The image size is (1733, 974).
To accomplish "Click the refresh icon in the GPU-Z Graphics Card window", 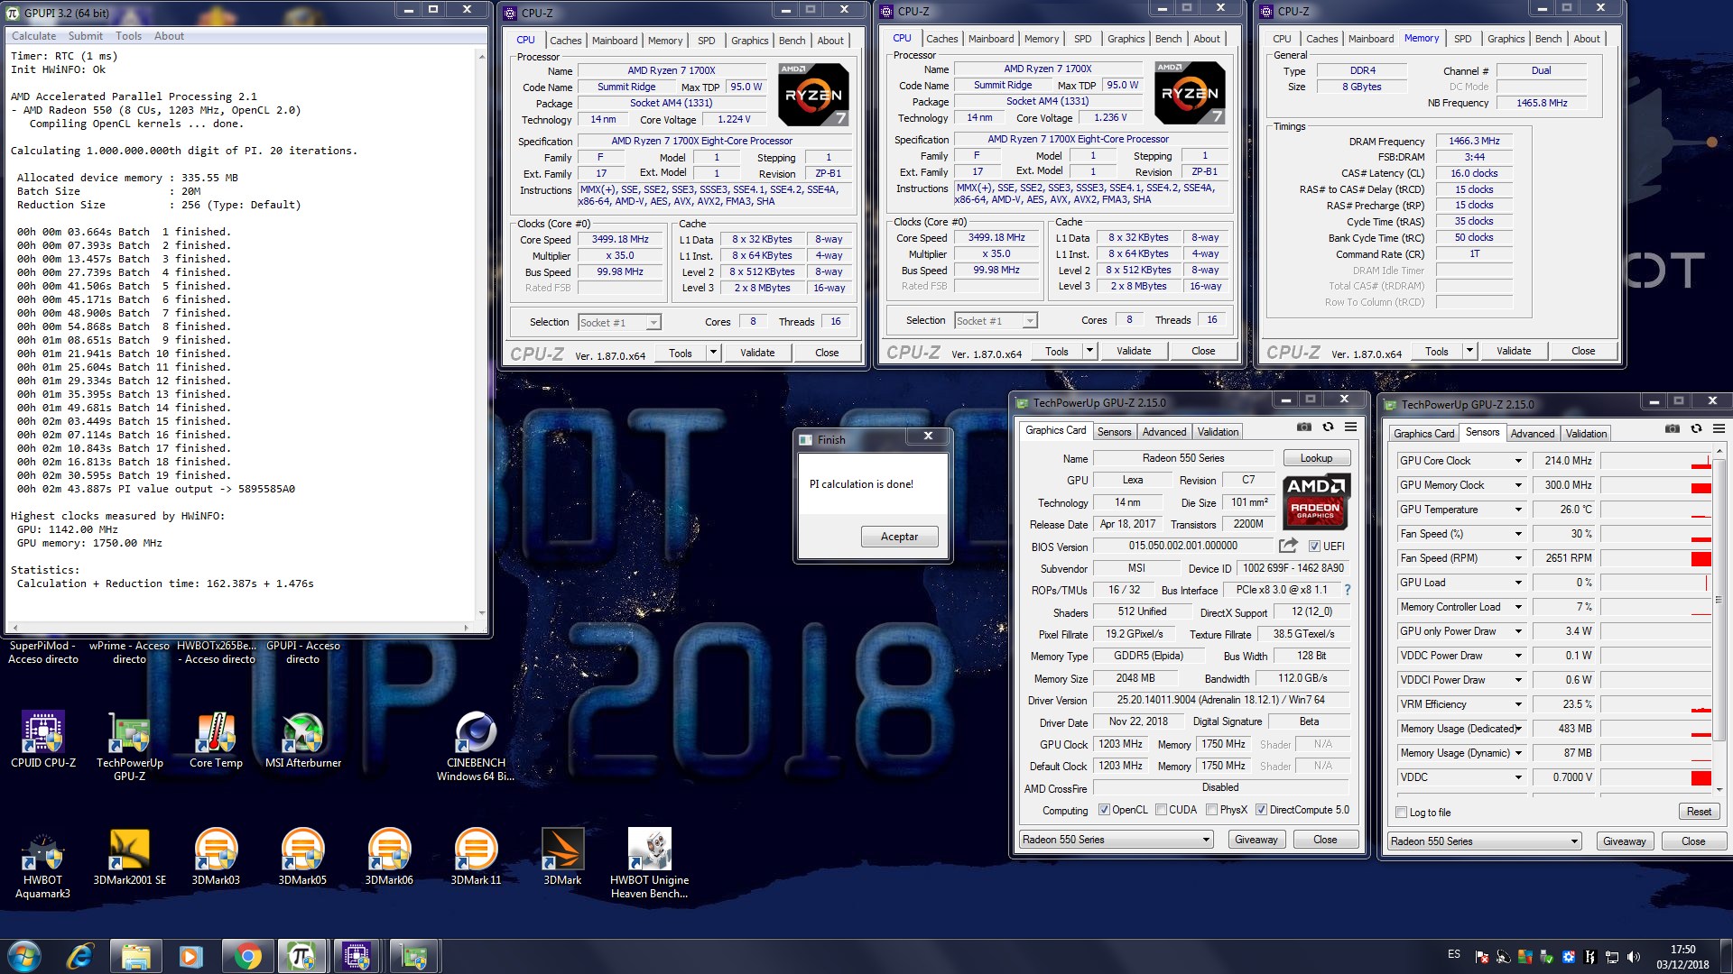I will (1328, 427).
